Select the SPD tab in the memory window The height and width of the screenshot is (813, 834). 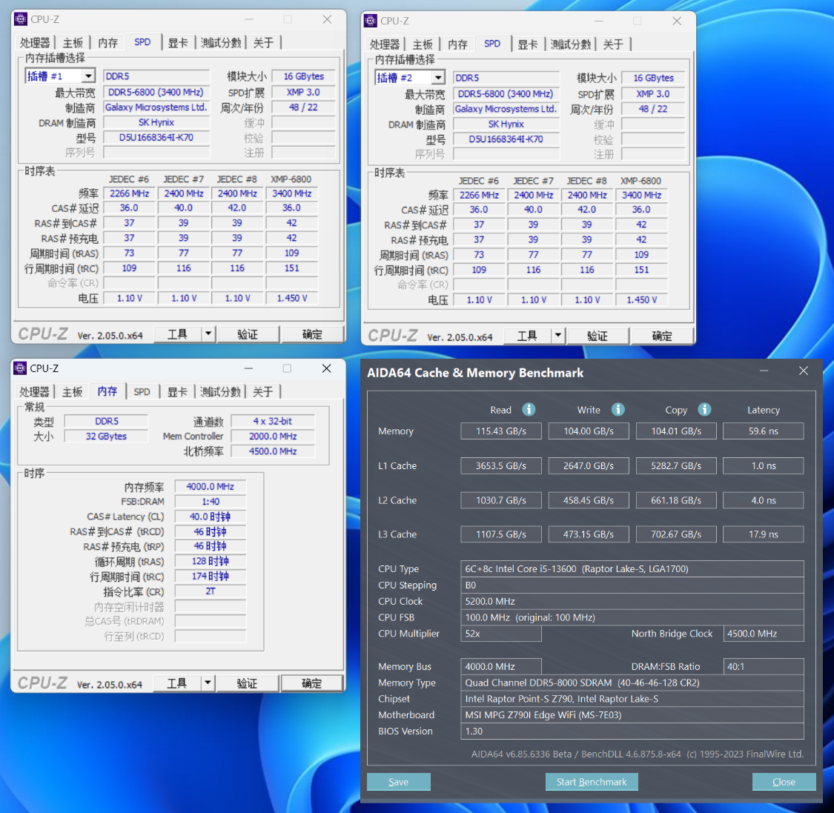click(142, 391)
